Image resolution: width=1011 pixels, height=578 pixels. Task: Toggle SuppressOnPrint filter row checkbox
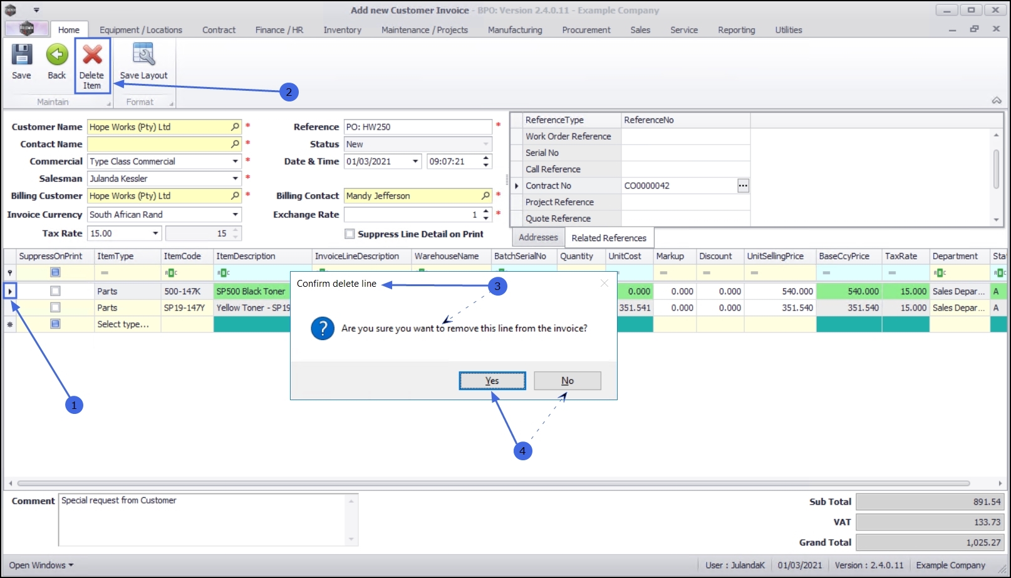pyautogui.click(x=55, y=272)
